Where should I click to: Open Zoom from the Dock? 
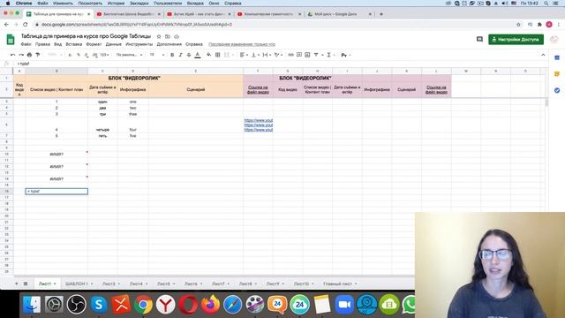point(344,304)
